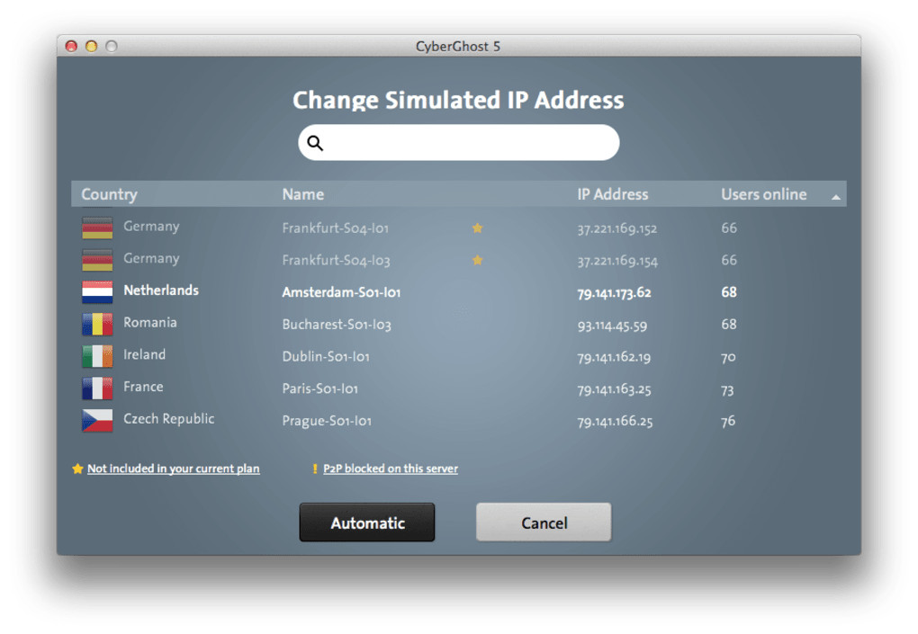Toggle the Users online sort arrow
This screenshot has width=918, height=634.
click(836, 197)
